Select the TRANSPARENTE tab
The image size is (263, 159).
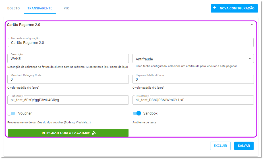tap(40, 8)
